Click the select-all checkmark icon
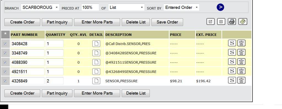This screenshot has height=109, width=282. (210, 21)
